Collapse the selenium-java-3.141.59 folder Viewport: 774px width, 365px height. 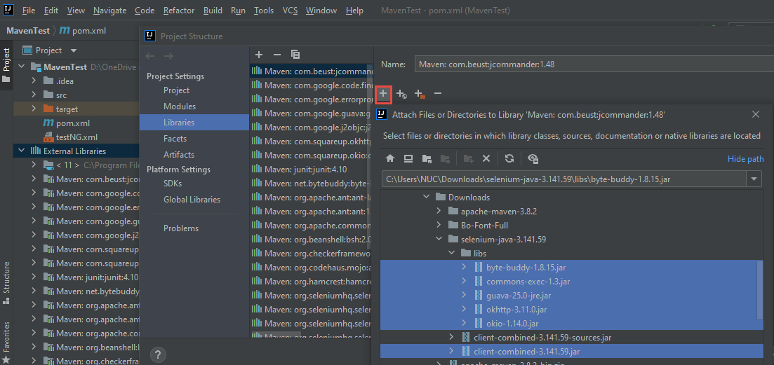[x=439, y=240]
